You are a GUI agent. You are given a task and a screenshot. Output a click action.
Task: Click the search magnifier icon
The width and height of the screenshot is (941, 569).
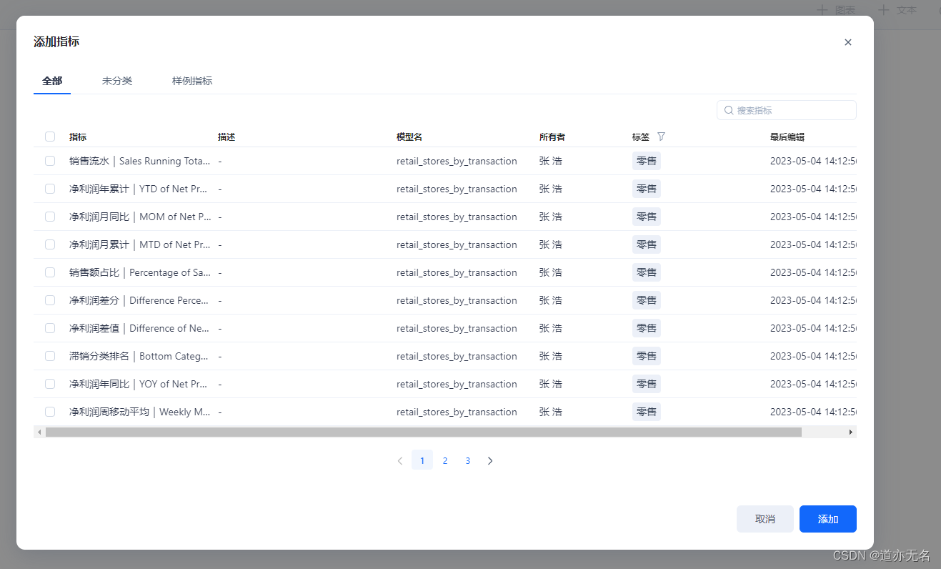tap(729, 110)
